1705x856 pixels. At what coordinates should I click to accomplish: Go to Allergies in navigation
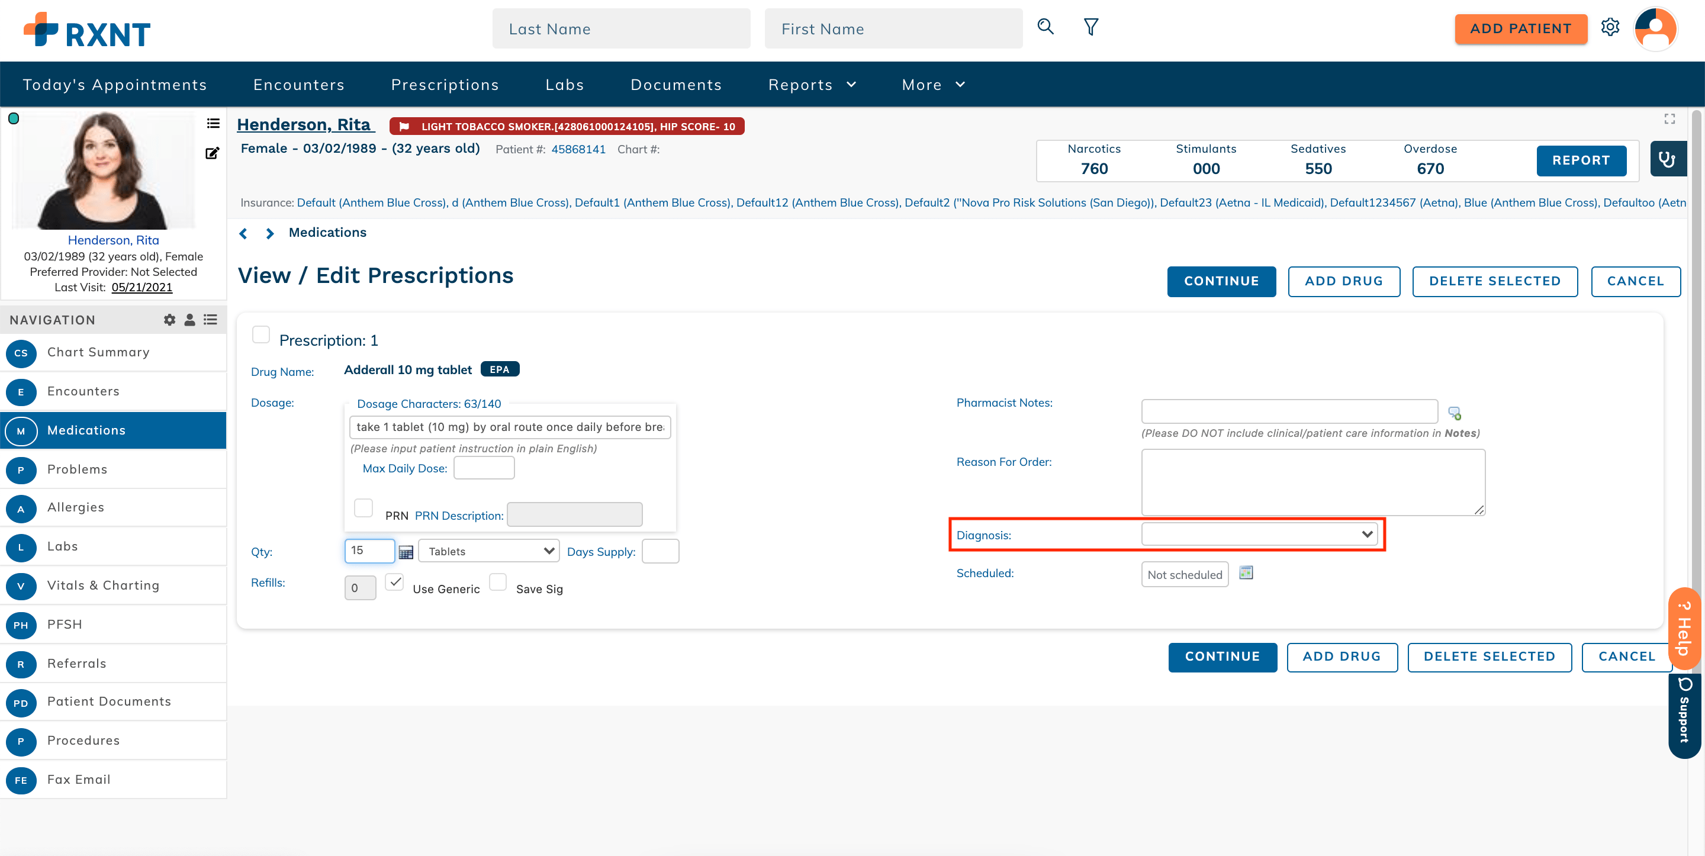click(75, 507)
